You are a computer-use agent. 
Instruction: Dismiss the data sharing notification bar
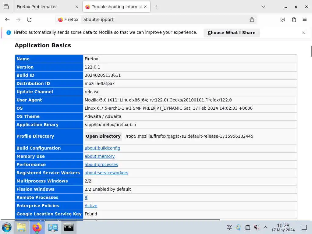point(304,33)
